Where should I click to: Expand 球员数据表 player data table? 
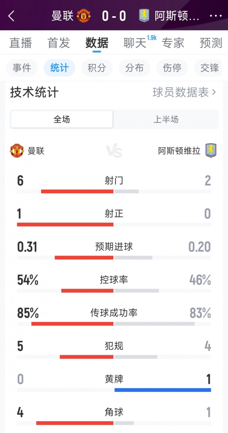pyautogui.click(x=184, y=92)
